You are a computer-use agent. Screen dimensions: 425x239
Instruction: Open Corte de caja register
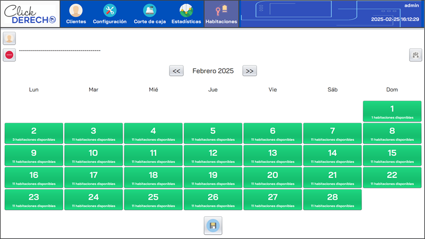[149, 14]
